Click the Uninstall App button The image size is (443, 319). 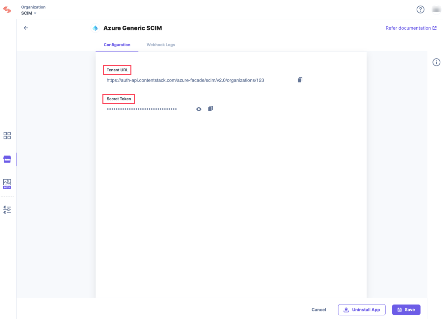[x=362, y=310]
